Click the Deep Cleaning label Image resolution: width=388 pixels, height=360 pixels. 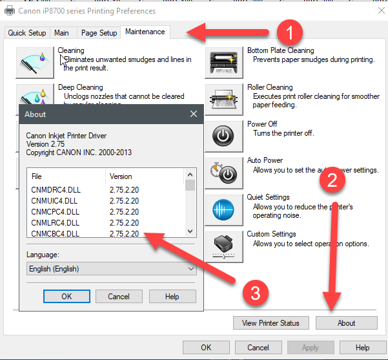[x=81, y=87]
